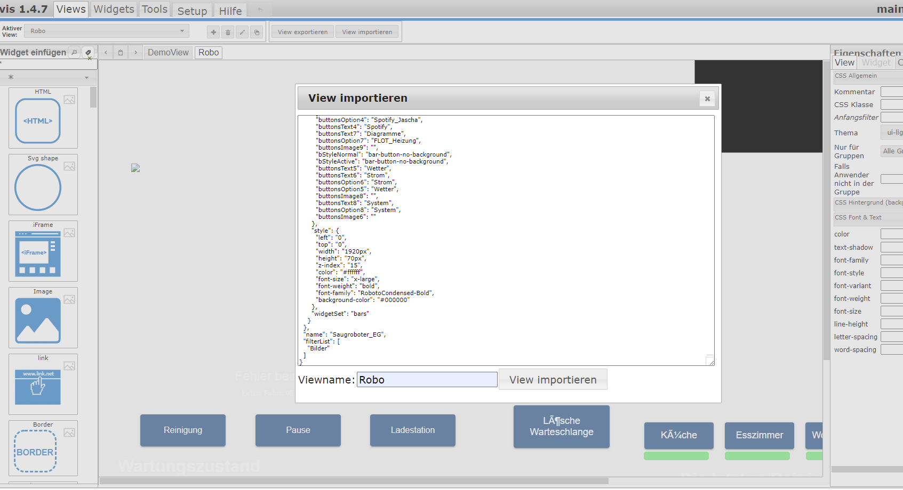Screen dimensions: 903x490
Task: Click the widget search magnifier icon
Action: pos(74,52)
